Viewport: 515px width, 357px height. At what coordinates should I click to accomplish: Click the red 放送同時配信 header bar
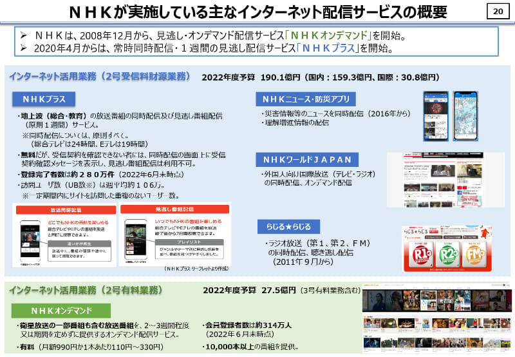(x=66, y=209)
